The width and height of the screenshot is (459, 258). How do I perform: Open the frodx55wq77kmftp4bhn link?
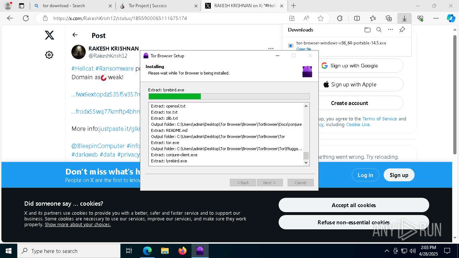[105, 111]
